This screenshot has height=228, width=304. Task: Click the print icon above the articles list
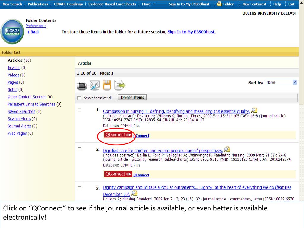pyautogui.click(x=82, y=85)
